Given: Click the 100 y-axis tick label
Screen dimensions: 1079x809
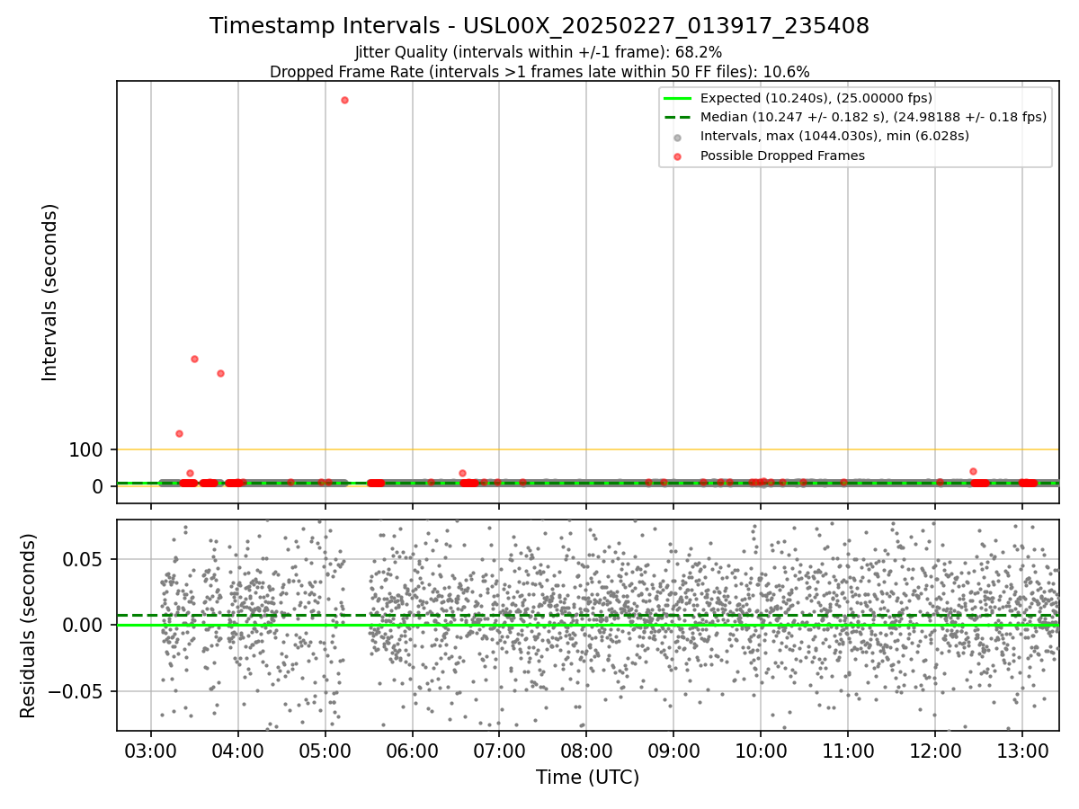Looking at the screenshot, I should pos(86,450).
